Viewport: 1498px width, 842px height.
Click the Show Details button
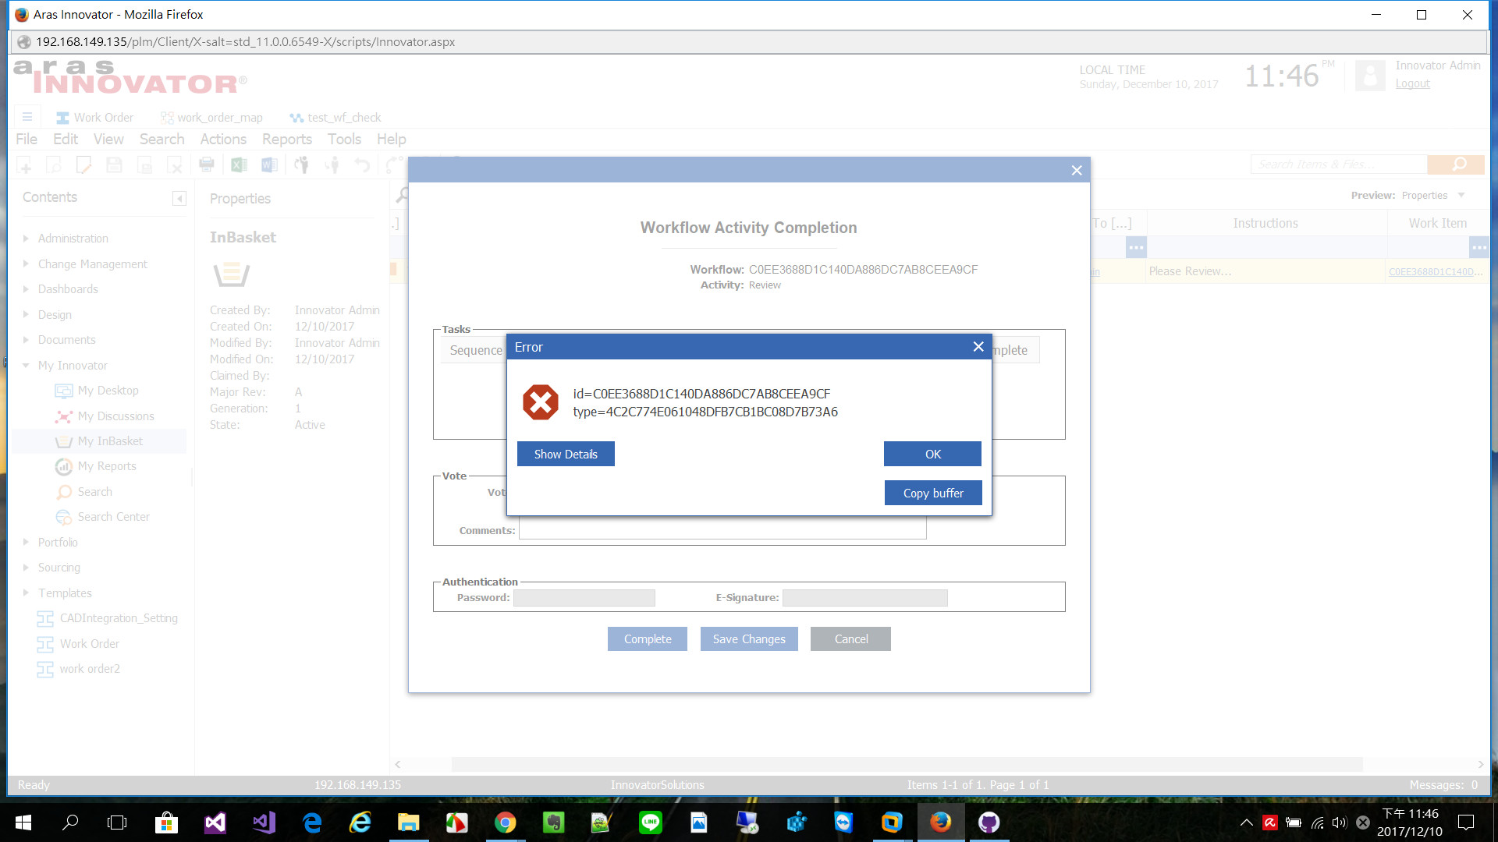click(x=566, y=454)
